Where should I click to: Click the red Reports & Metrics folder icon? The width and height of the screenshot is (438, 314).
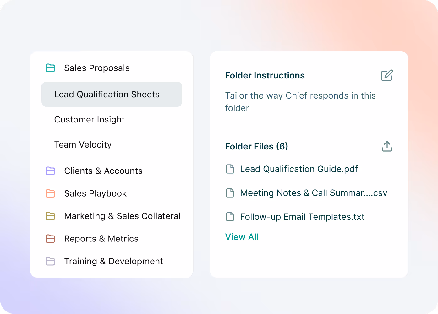pos(50,239)
